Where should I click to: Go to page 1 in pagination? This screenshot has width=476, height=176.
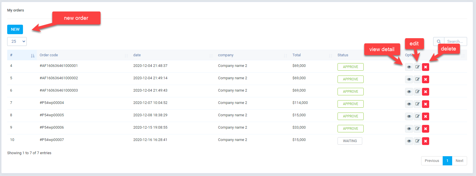(447, 161)
